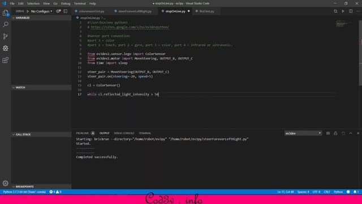The width and height of the screenshot is (362, 204).
Task: Open launch.json with the debug gear icon
Action: tap(58, 11)
